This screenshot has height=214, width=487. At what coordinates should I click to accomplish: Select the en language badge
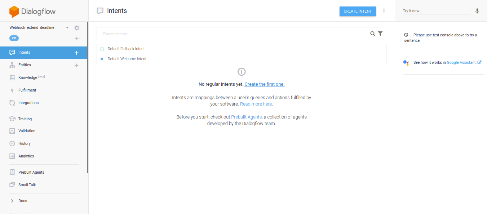pyautogui.click(x=14, y=38)
